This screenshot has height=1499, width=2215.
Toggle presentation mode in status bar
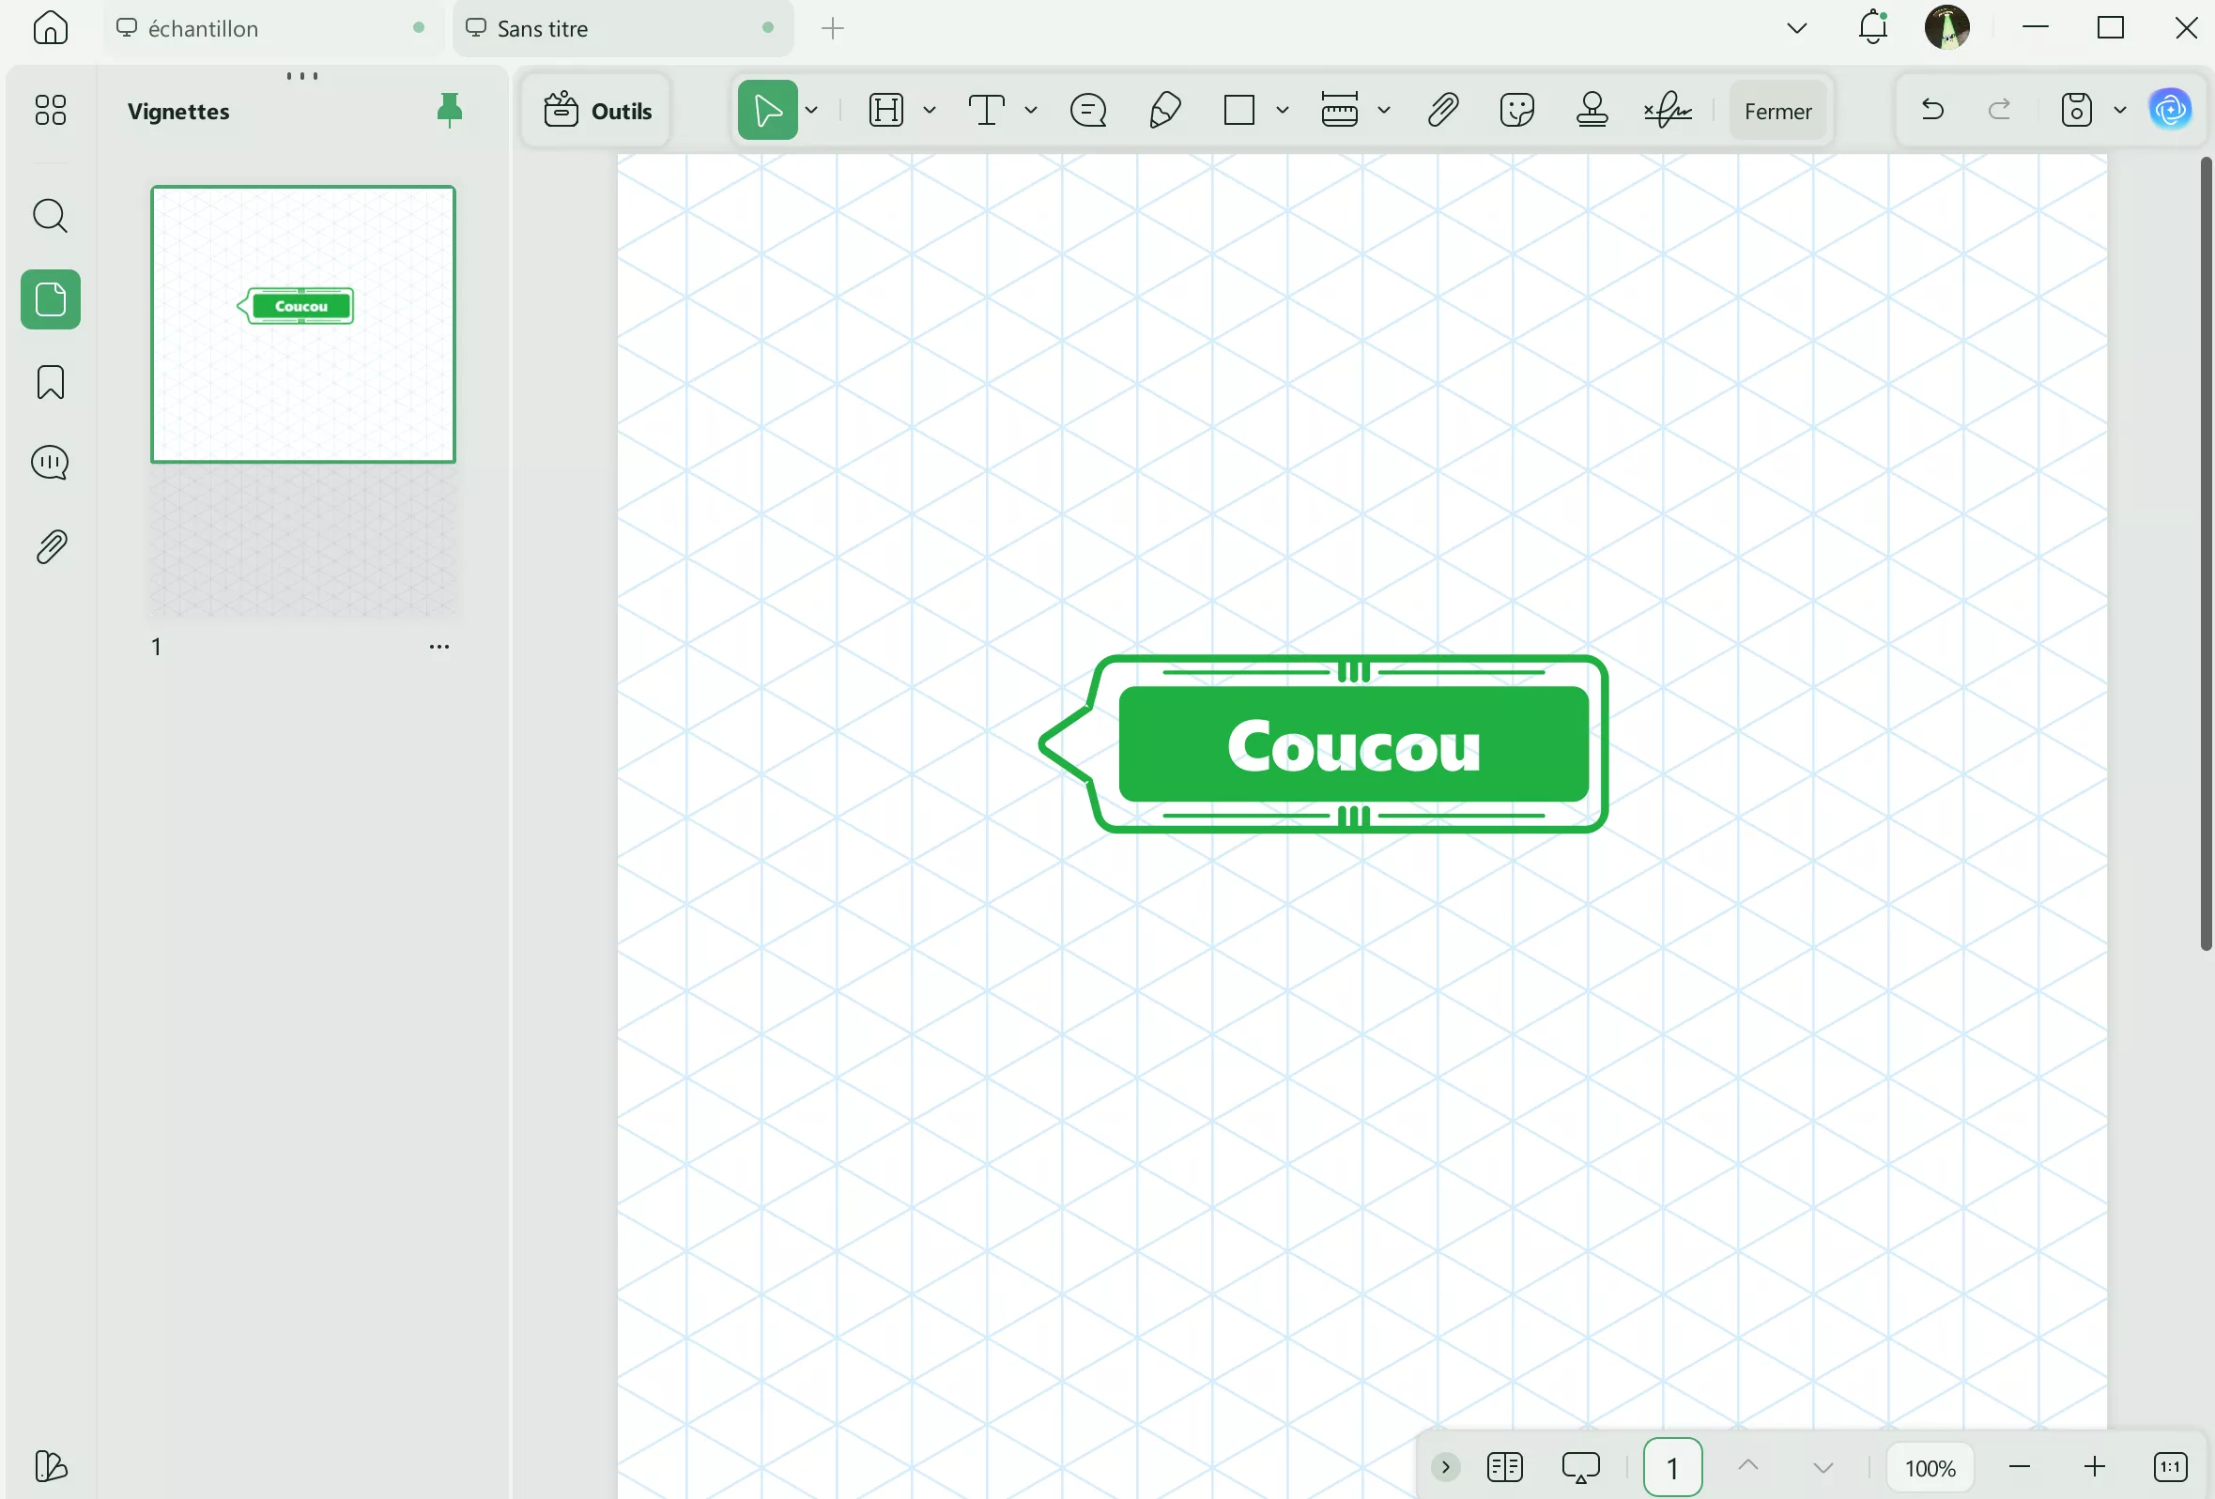pos(1582,1466)
